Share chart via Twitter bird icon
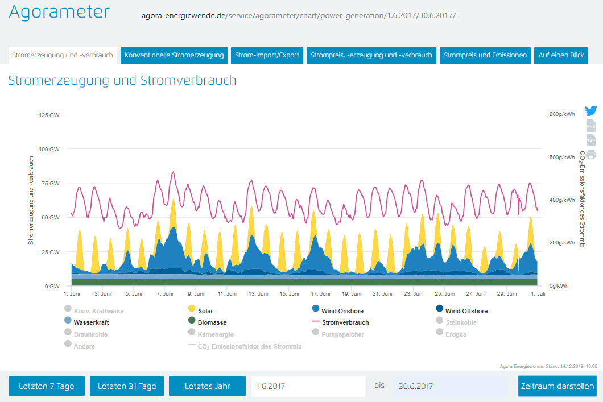 591,111
